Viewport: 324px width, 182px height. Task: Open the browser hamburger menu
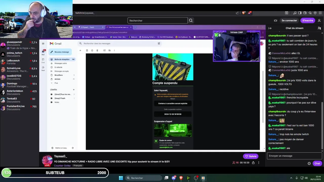pyautogui.click(x=320, y=13)
